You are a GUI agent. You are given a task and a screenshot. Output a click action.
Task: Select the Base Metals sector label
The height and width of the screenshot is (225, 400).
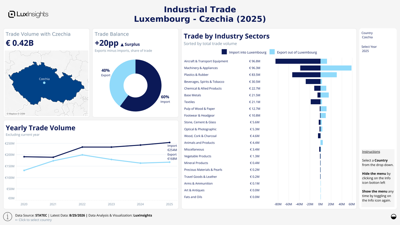click(x=192, y=95)
